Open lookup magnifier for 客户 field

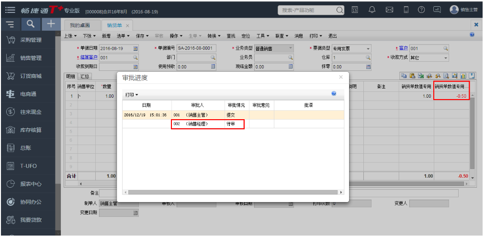pyautogui.click(x=445, y=48)
